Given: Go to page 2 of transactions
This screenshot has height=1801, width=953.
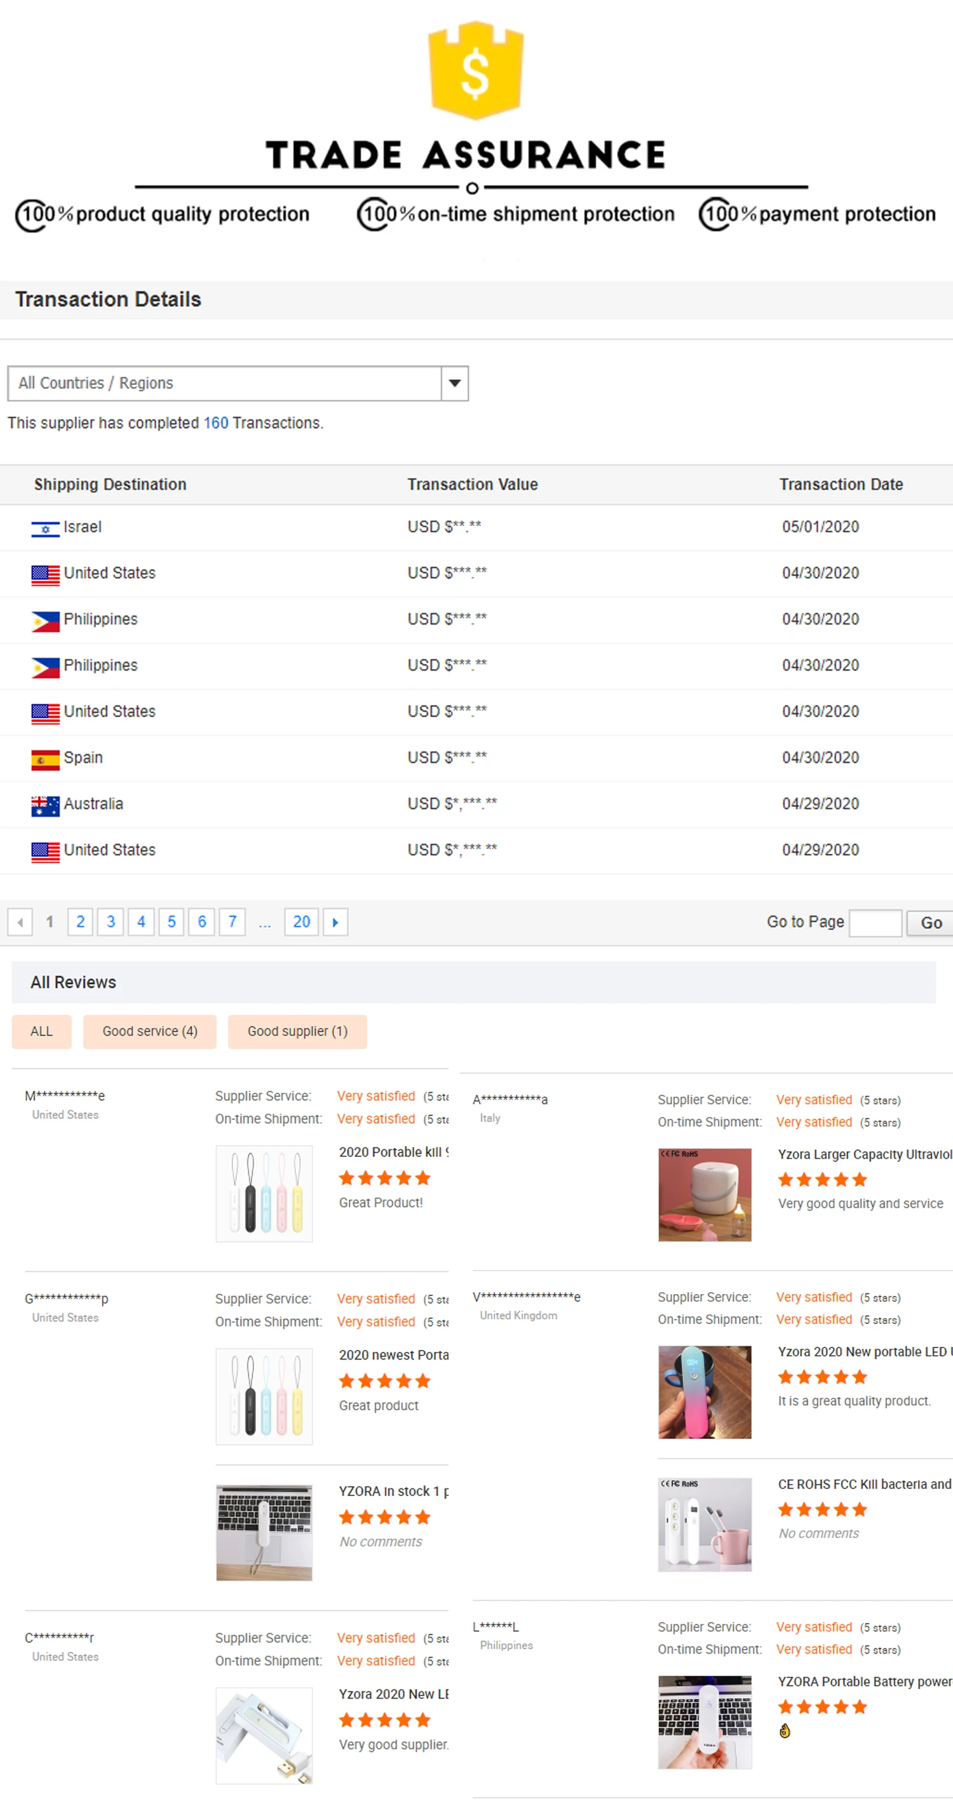Looking at the screenshot, I should (x=81, y=922).
